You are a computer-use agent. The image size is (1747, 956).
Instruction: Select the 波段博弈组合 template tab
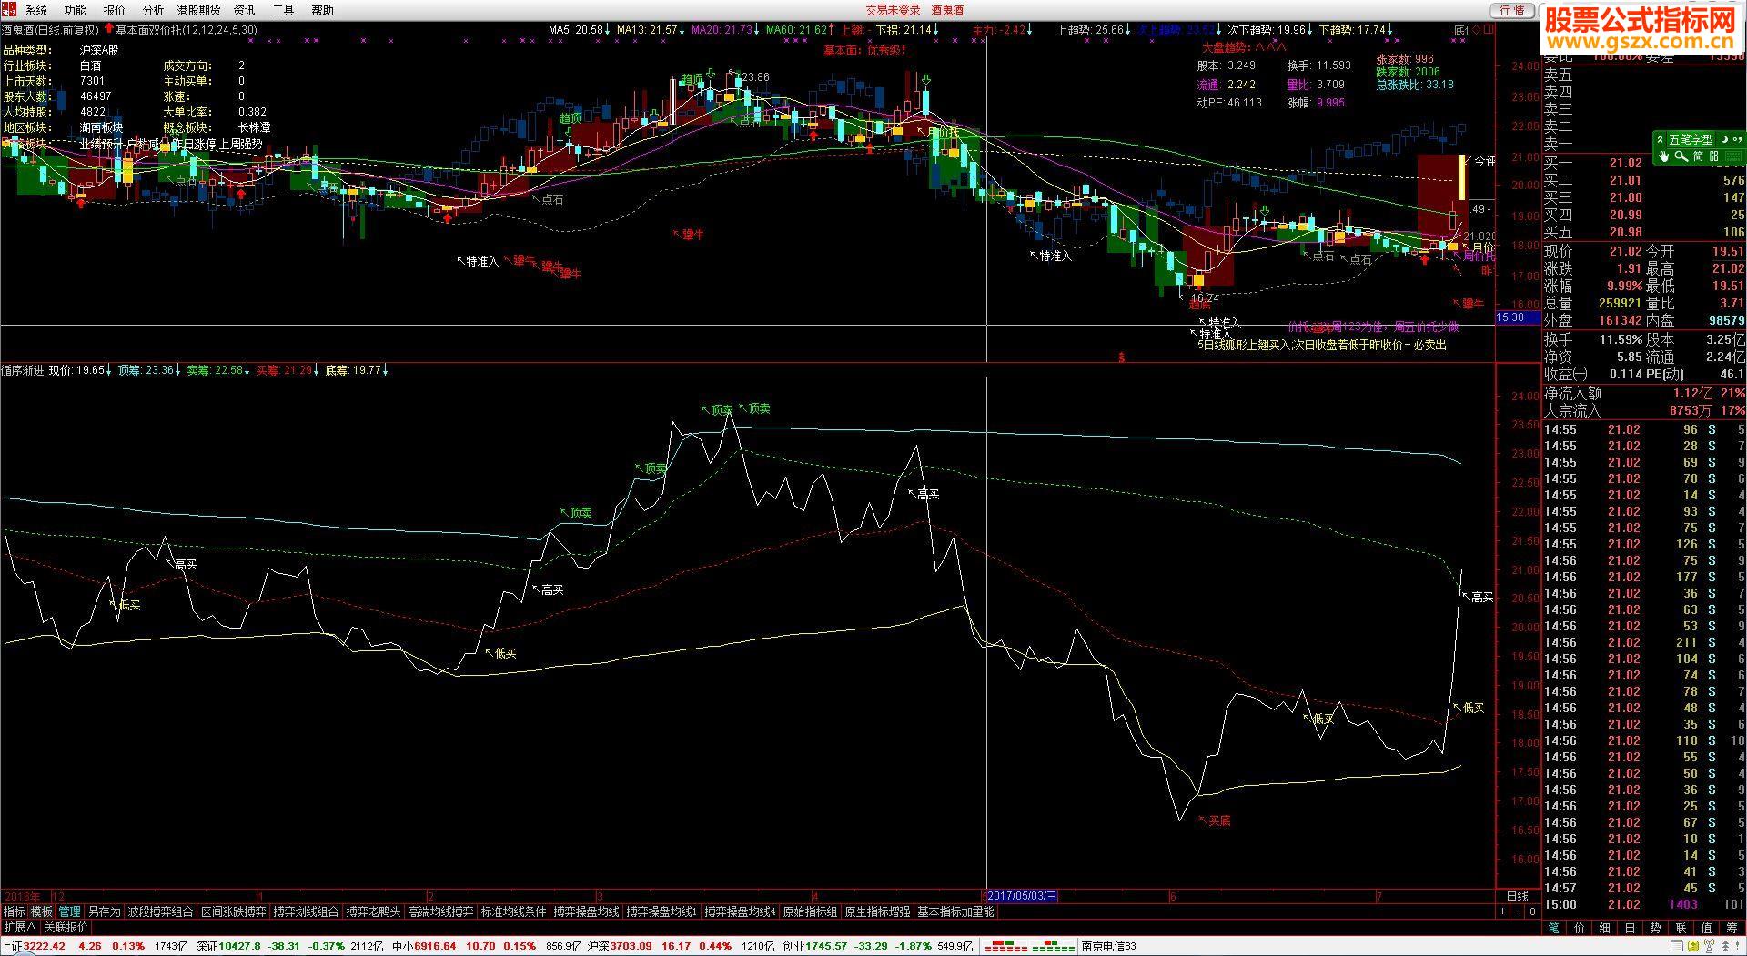coord(160,911)
